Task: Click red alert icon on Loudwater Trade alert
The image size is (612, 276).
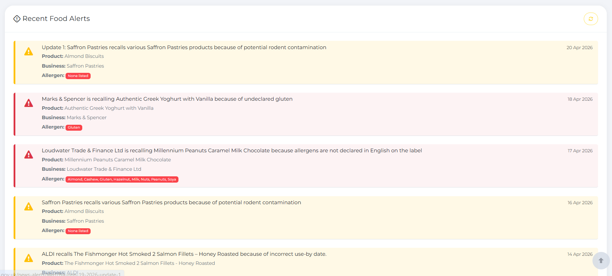Action: click(29, 155)
